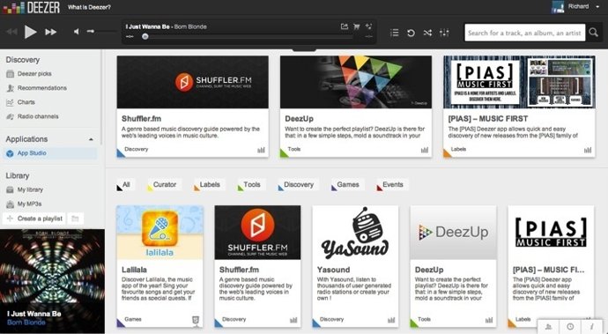Screen dimensions: 608x334
Task: Open the history clock icon in bottom bar
Action: (570, 327)
